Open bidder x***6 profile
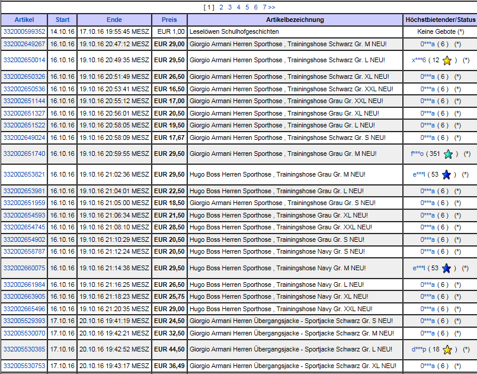 [418, 60]
